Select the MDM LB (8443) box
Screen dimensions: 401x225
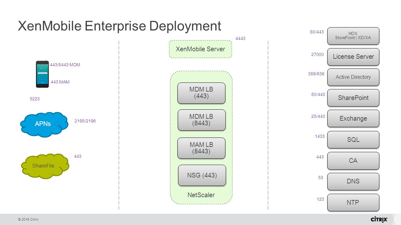pos(202,120)
